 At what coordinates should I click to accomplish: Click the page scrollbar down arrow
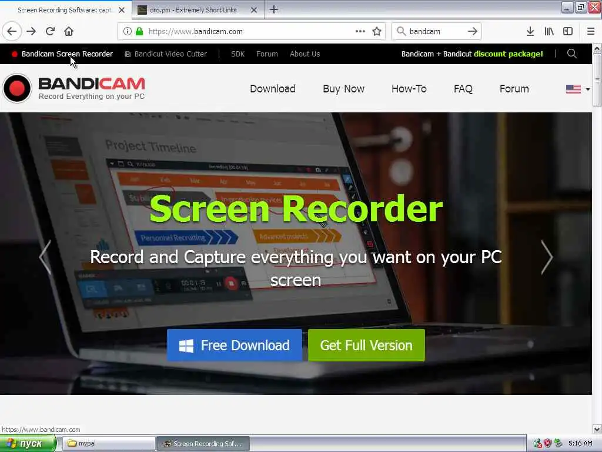point(597,429)
